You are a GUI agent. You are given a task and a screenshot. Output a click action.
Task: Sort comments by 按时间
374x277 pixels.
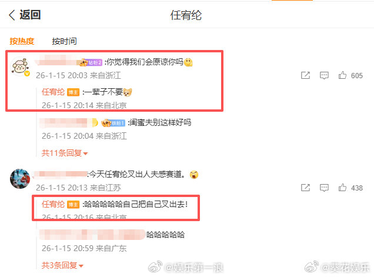[x=65, y=41]
